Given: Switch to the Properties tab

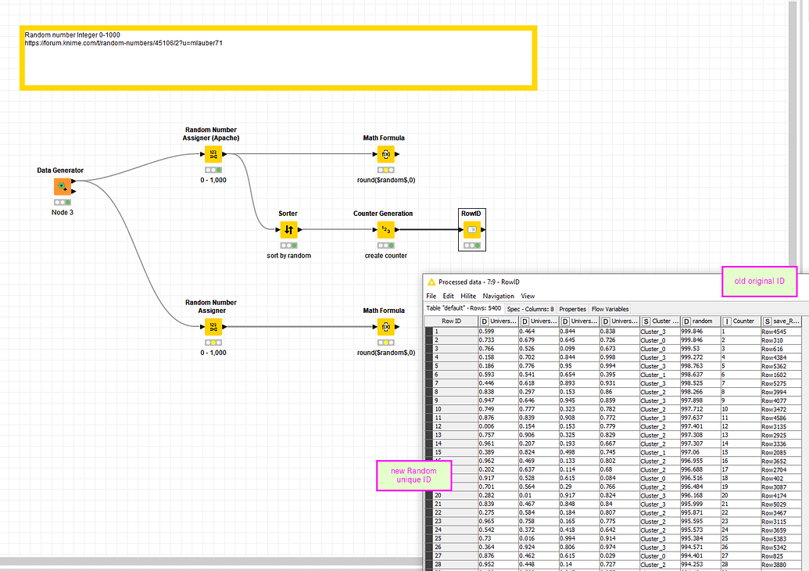Looking at the screenshot, I should [573, 308].
